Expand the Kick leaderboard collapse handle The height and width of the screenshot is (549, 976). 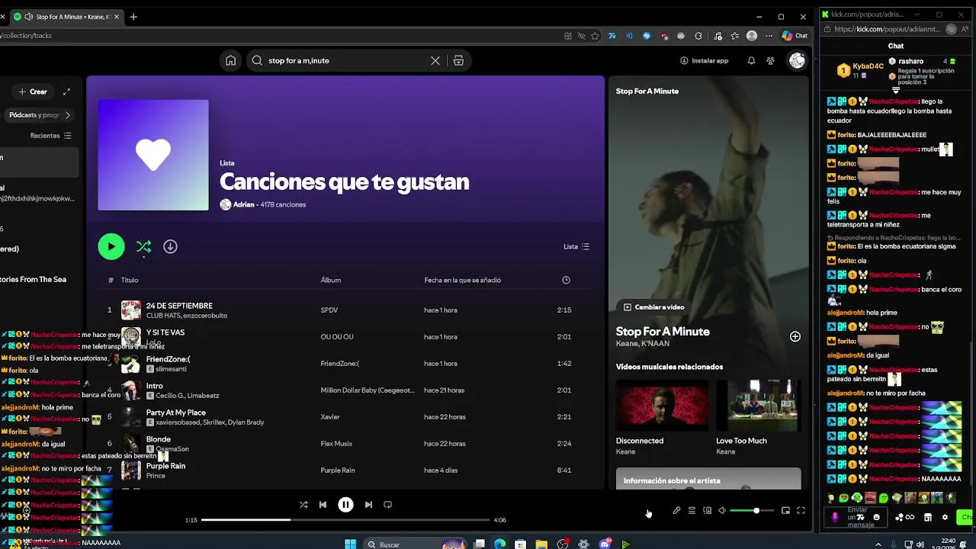[x=896, y=90]
